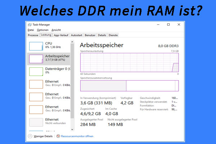Viewport: 216px width, 144px height.
Task: Close the Task-Manager window
Action: coord(179,24)
